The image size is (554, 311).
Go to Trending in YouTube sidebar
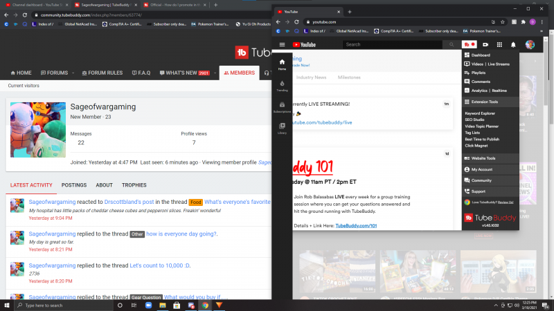click(x=282, y=85)
